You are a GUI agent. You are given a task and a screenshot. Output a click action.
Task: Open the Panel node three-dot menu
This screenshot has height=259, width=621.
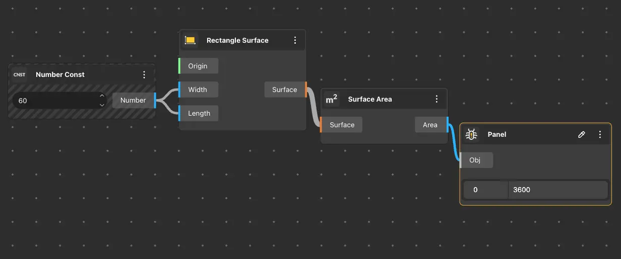pos(600,134)
